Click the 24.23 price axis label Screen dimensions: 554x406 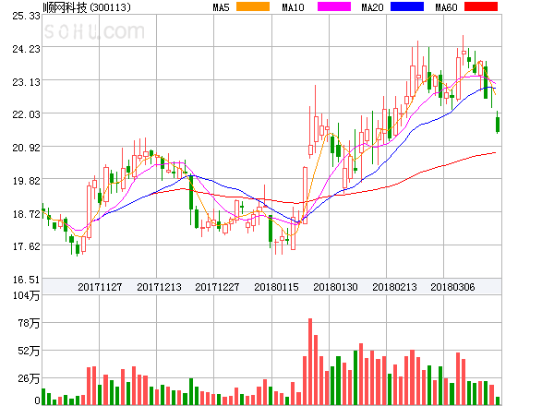click(x=26, y=49)
